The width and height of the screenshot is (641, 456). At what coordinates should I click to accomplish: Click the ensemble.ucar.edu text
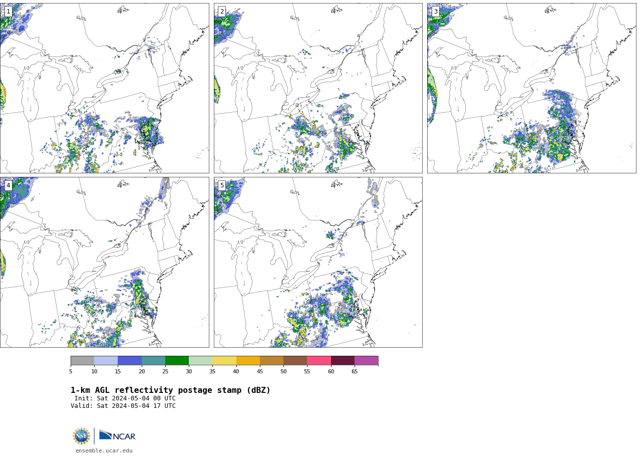pyautogui.click(x=104, y=451)
